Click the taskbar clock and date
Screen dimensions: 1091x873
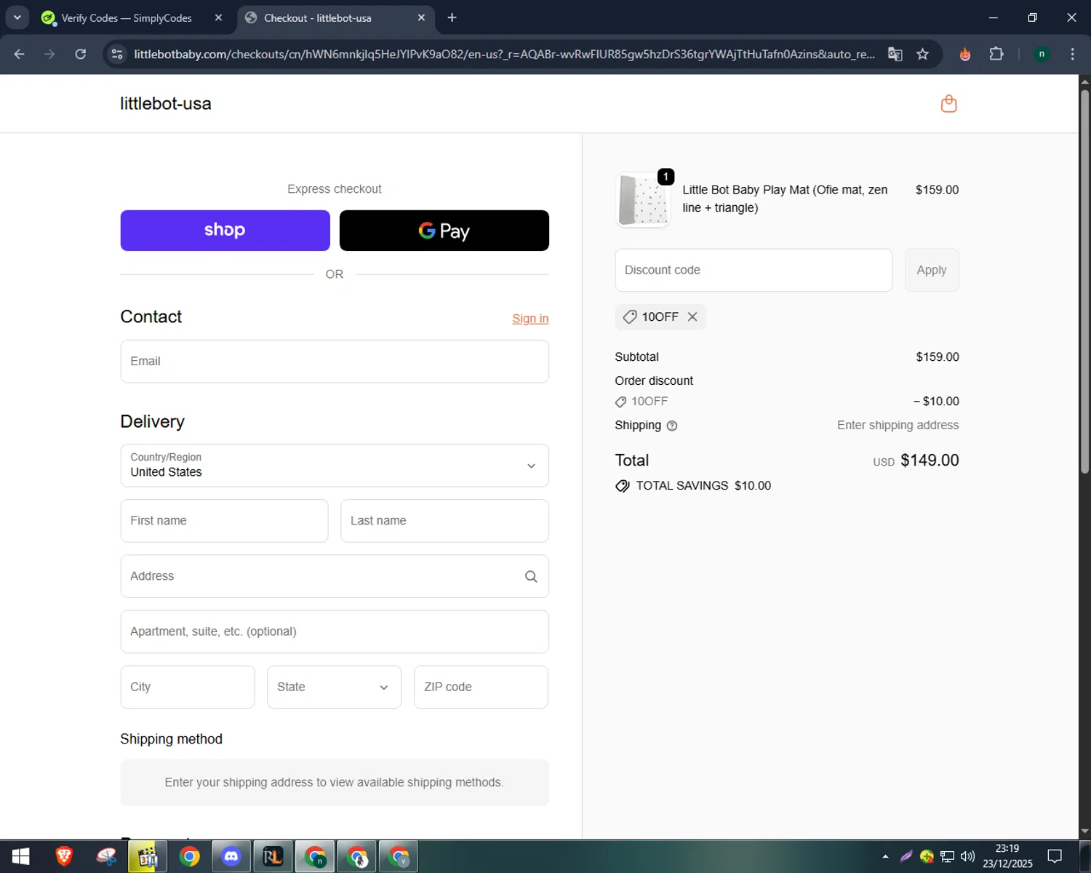(x=1007, y=856)
